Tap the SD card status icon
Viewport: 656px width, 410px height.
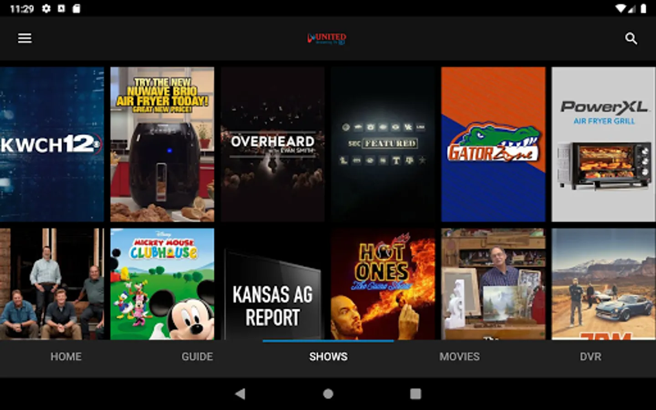pos(77,9)
